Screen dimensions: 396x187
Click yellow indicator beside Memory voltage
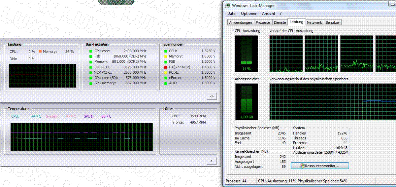click(x=166, y=56)
